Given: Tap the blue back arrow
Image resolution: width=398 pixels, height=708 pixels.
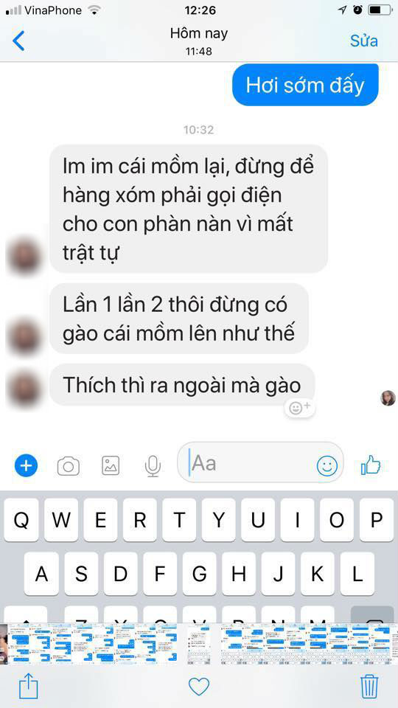Looking at the screenshot, I should click(18, 41).
